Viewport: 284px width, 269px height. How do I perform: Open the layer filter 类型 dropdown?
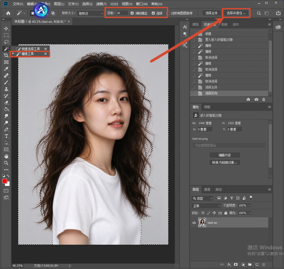coord(202,198)
